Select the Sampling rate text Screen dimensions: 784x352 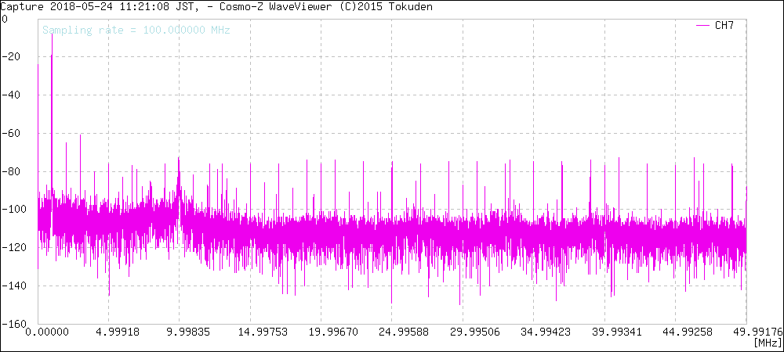(x=136, y=31)
